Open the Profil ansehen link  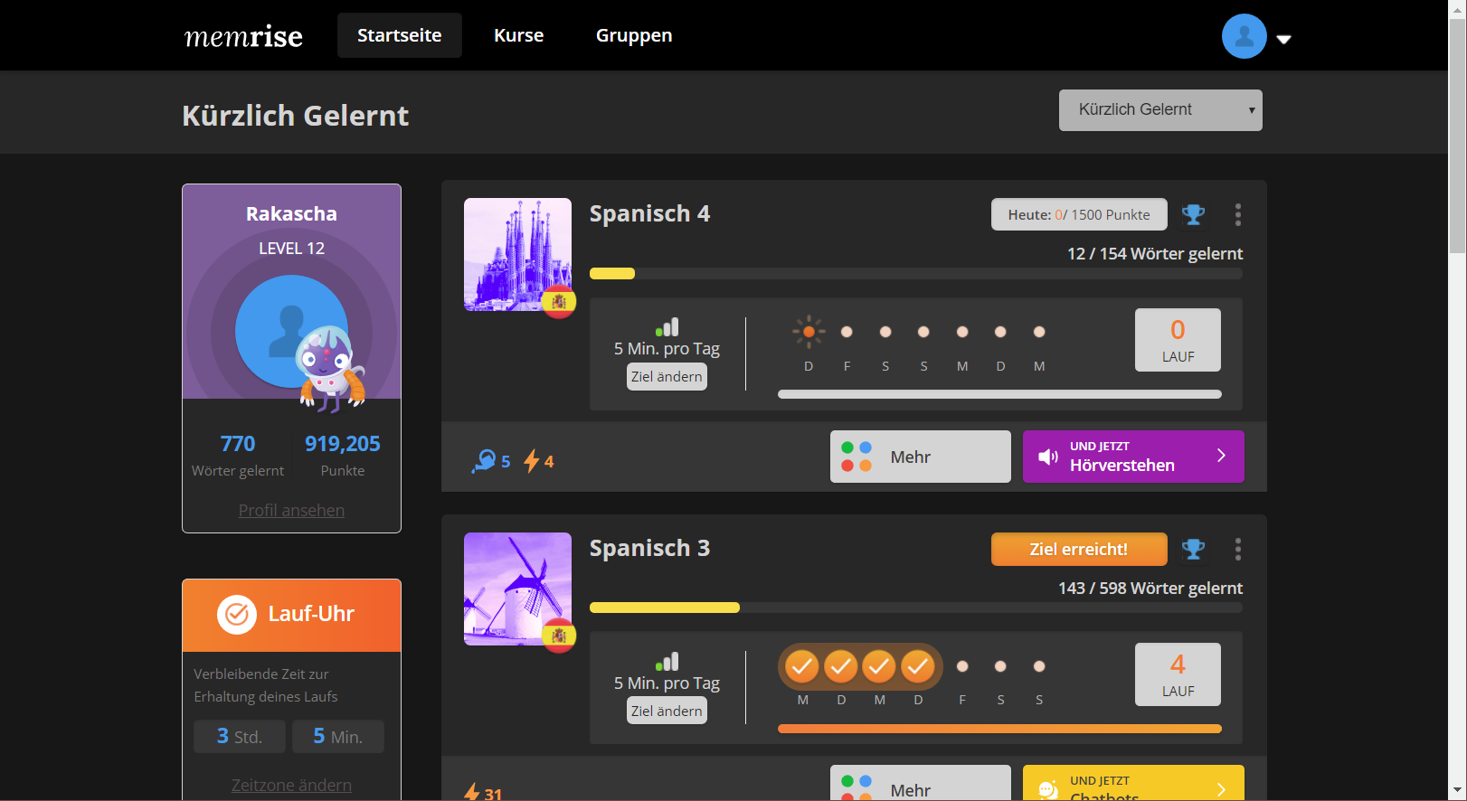(x=291, y=510)
